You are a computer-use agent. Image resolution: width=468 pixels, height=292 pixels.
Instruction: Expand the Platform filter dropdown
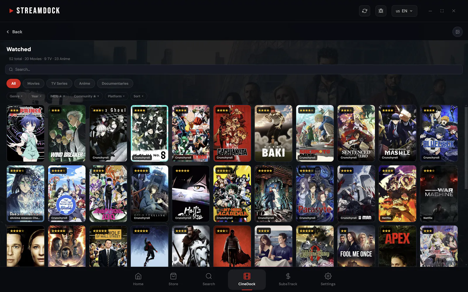coord(116,96)
